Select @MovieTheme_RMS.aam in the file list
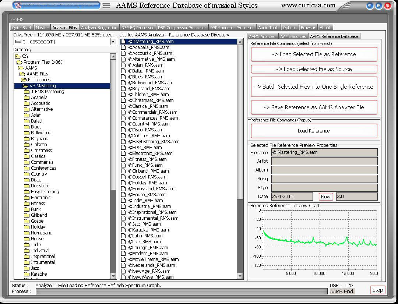The height and width of the screenshot is (304, 398). click(153, 259)
